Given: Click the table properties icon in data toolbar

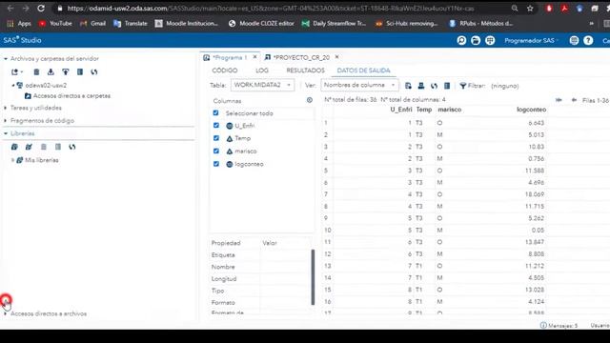Looking at the screenshot, I should (x=447, y=86).
